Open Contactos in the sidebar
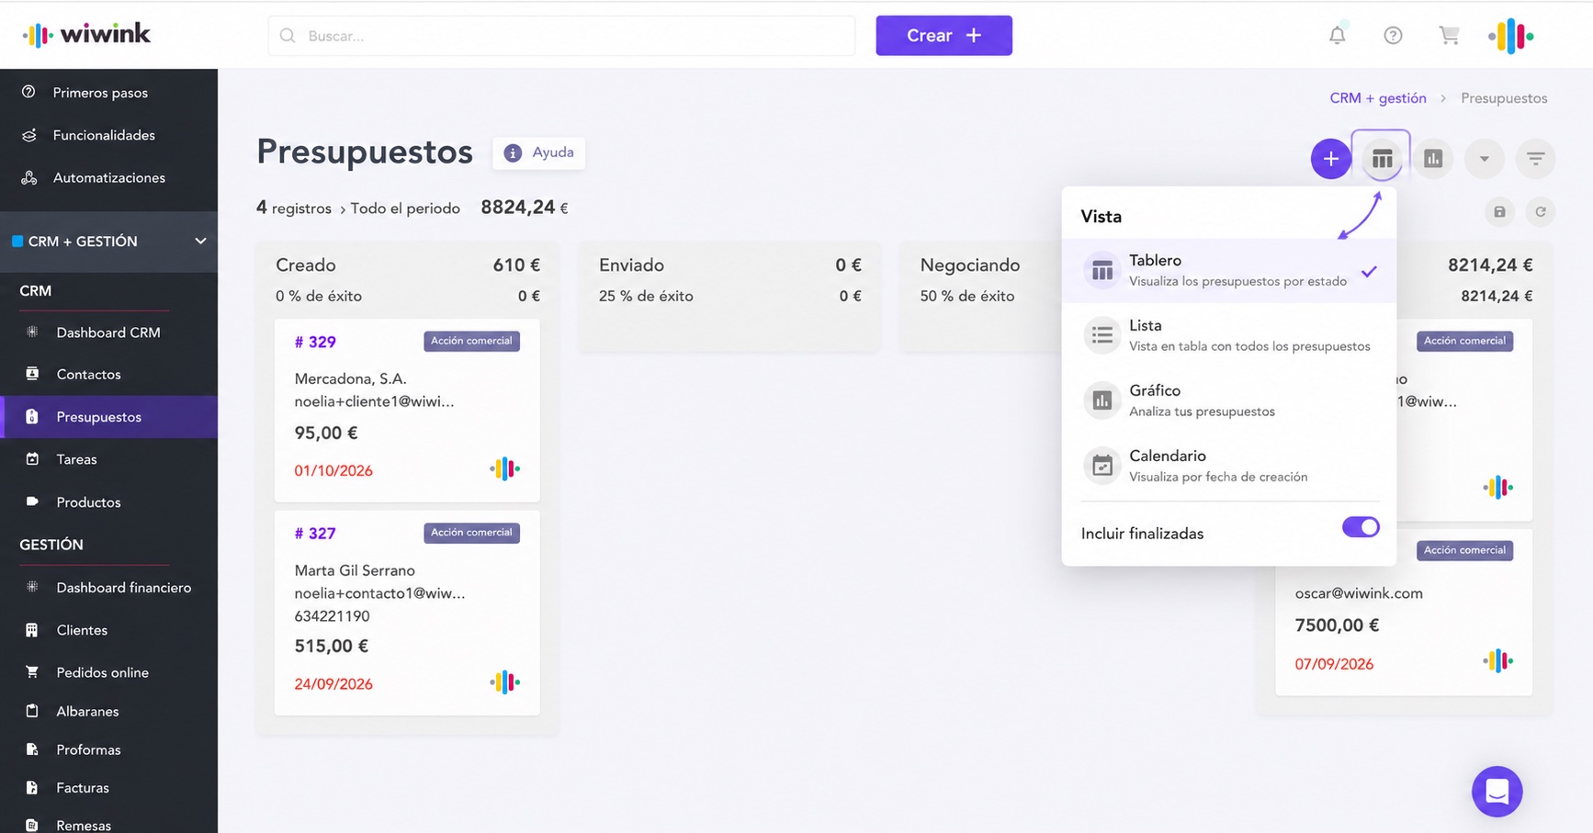Screen dimensions: 1593x833 tap(108, 375)
